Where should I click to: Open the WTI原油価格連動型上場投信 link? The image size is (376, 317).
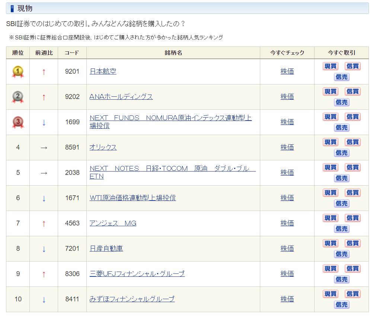click(133, 198)
